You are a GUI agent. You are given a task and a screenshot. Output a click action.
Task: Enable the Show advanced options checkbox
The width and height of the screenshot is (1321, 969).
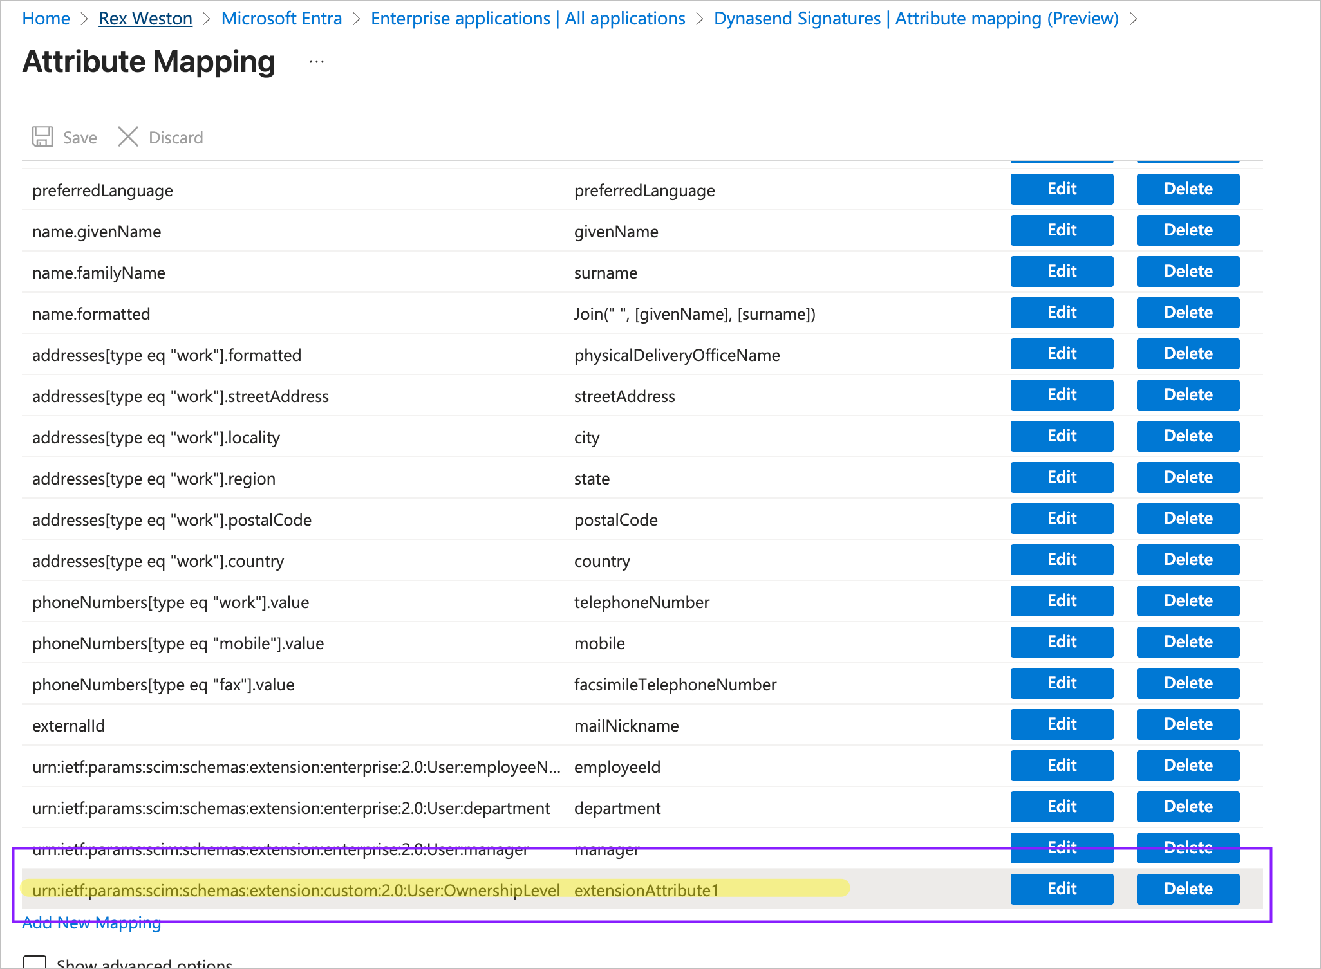36,962
